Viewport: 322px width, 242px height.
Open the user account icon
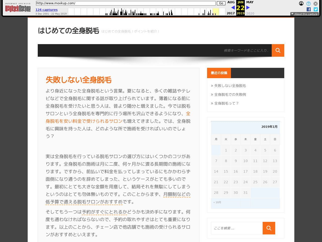[301, 4]
